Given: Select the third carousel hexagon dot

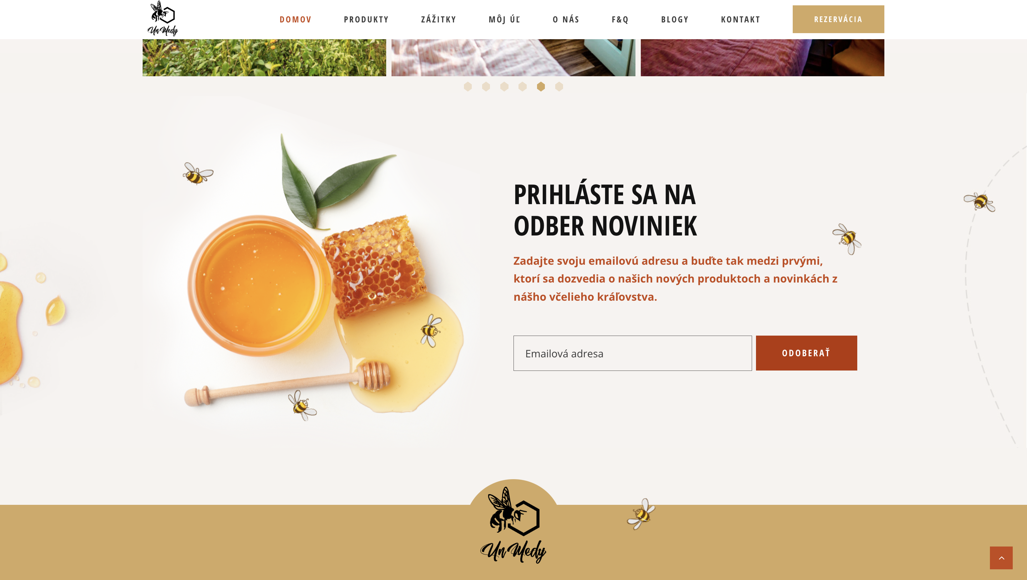Looking at the screenshot, I should tap(504, 87).
